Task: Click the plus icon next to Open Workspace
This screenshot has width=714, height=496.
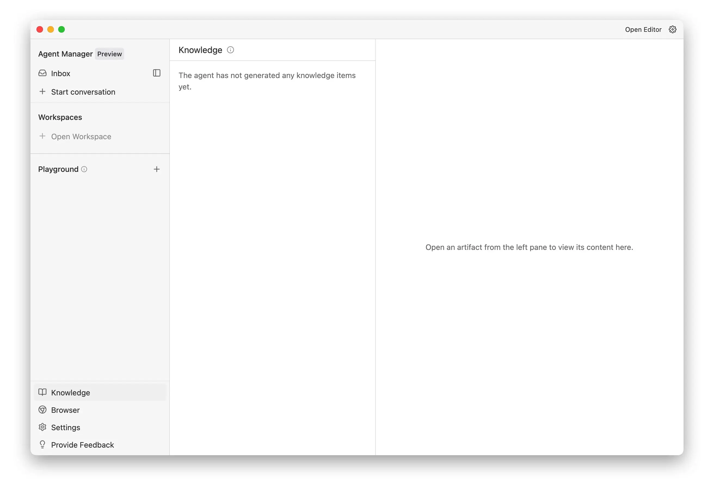Action: point(43,137)
